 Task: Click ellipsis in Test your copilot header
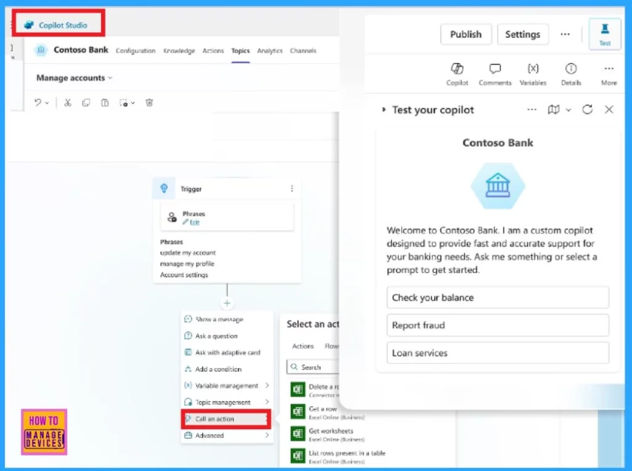tap(531, 110)
